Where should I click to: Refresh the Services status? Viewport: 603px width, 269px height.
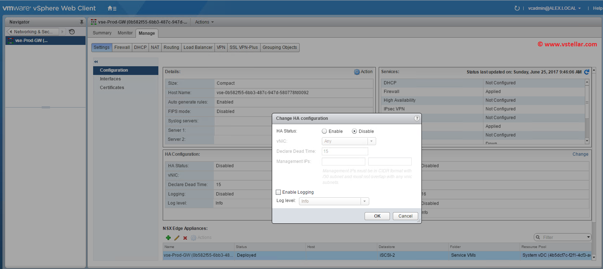(587, 72)
